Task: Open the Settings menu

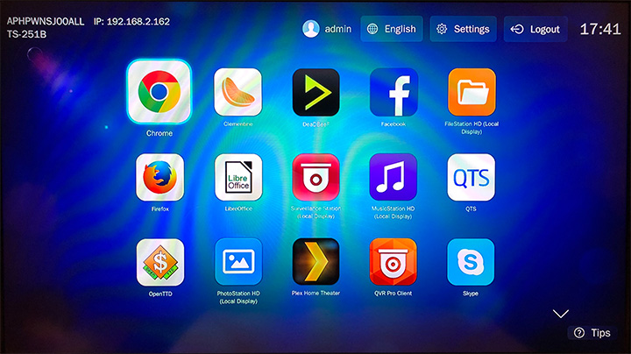Action: (x=463, y=29)
